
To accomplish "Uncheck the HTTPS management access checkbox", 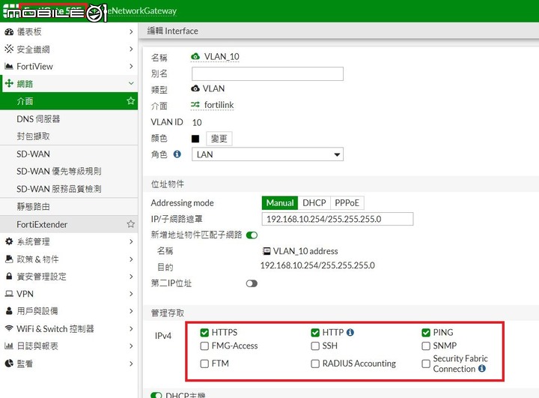I will click(x=204, y=333).
